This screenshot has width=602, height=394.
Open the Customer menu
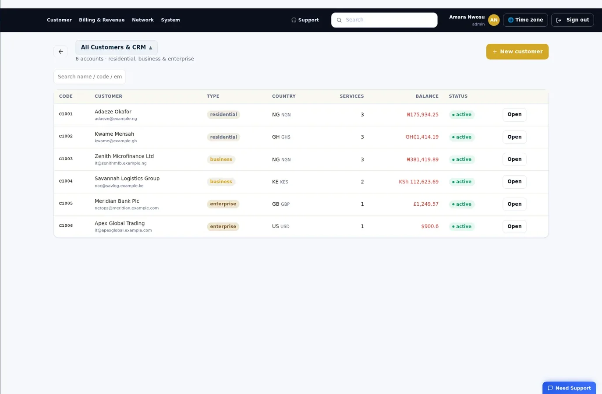tap(59, 20)
